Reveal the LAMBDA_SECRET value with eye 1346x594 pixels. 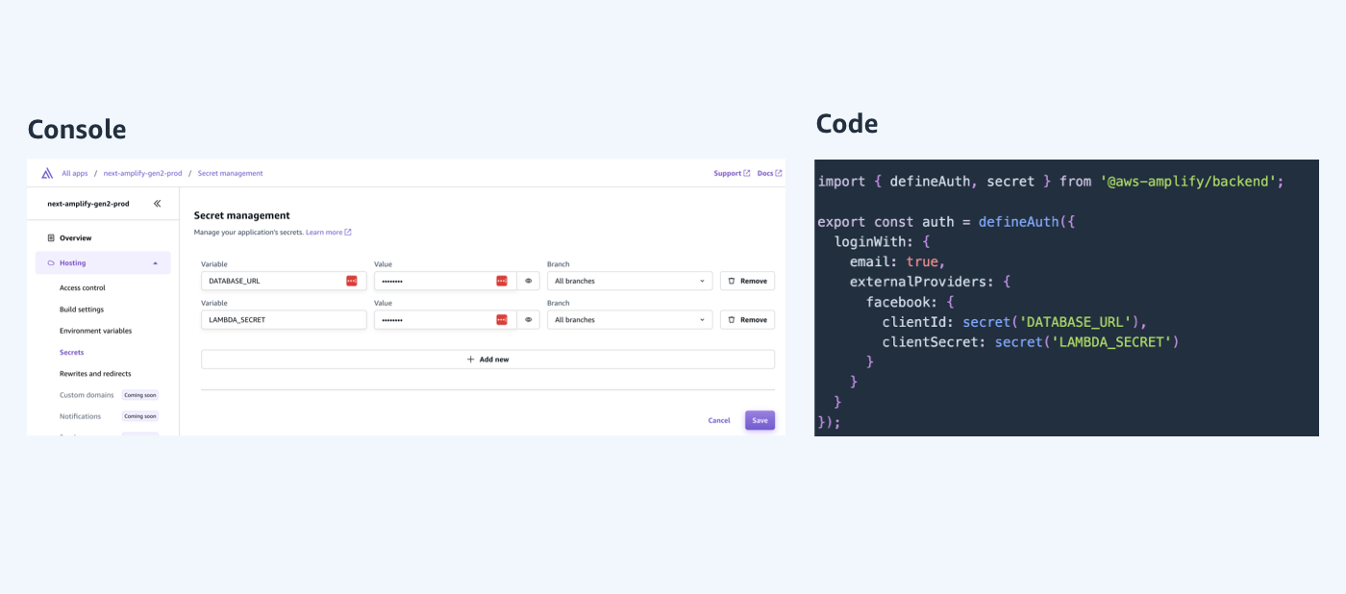click(x=528, y=319)
